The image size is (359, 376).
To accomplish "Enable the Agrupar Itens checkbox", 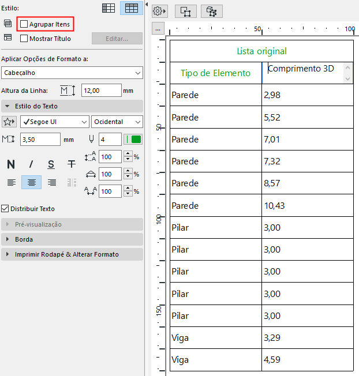I will point(24,24).
